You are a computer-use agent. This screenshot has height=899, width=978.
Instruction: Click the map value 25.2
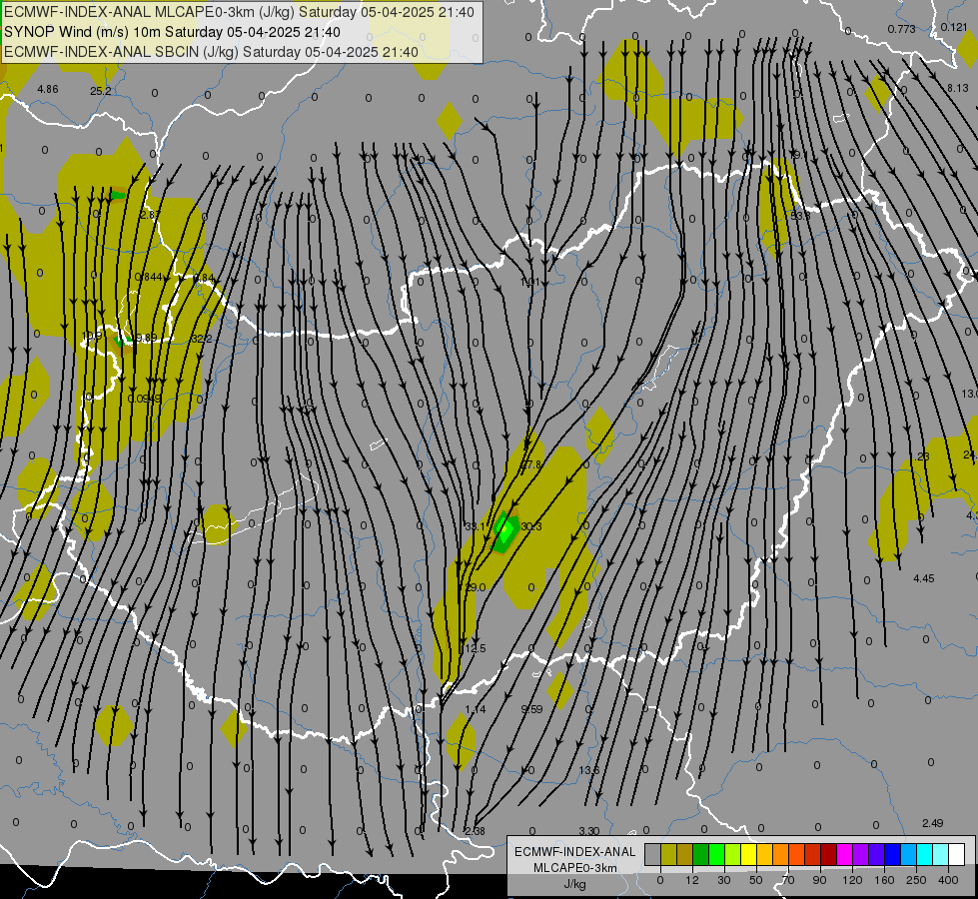pyautogui.click(x=101, y=91)
